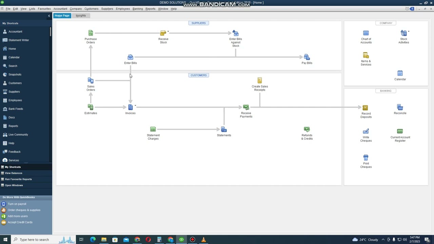Open the Invoices icon
This screenshot has height=244, width=434.
tap(130, 107)
